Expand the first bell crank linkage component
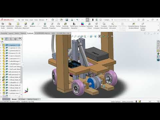160x120 pixels. (x=1, y=67)
